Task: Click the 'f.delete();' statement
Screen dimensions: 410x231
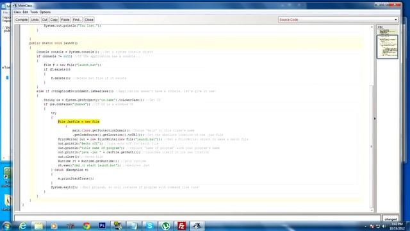Action: [x=61, y=78]
